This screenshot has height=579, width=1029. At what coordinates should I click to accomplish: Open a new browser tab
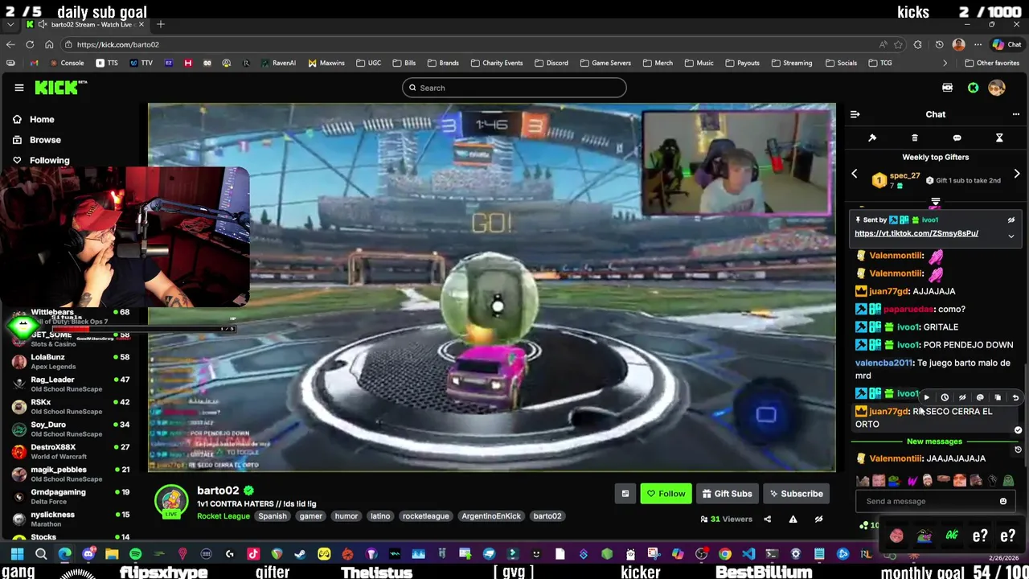tap(161, 24)
